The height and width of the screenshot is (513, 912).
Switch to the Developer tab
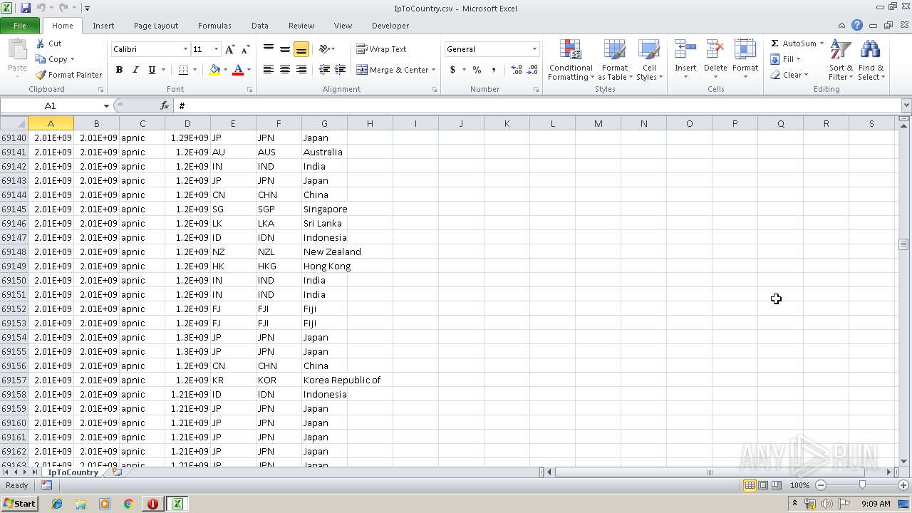coord(390,26)
